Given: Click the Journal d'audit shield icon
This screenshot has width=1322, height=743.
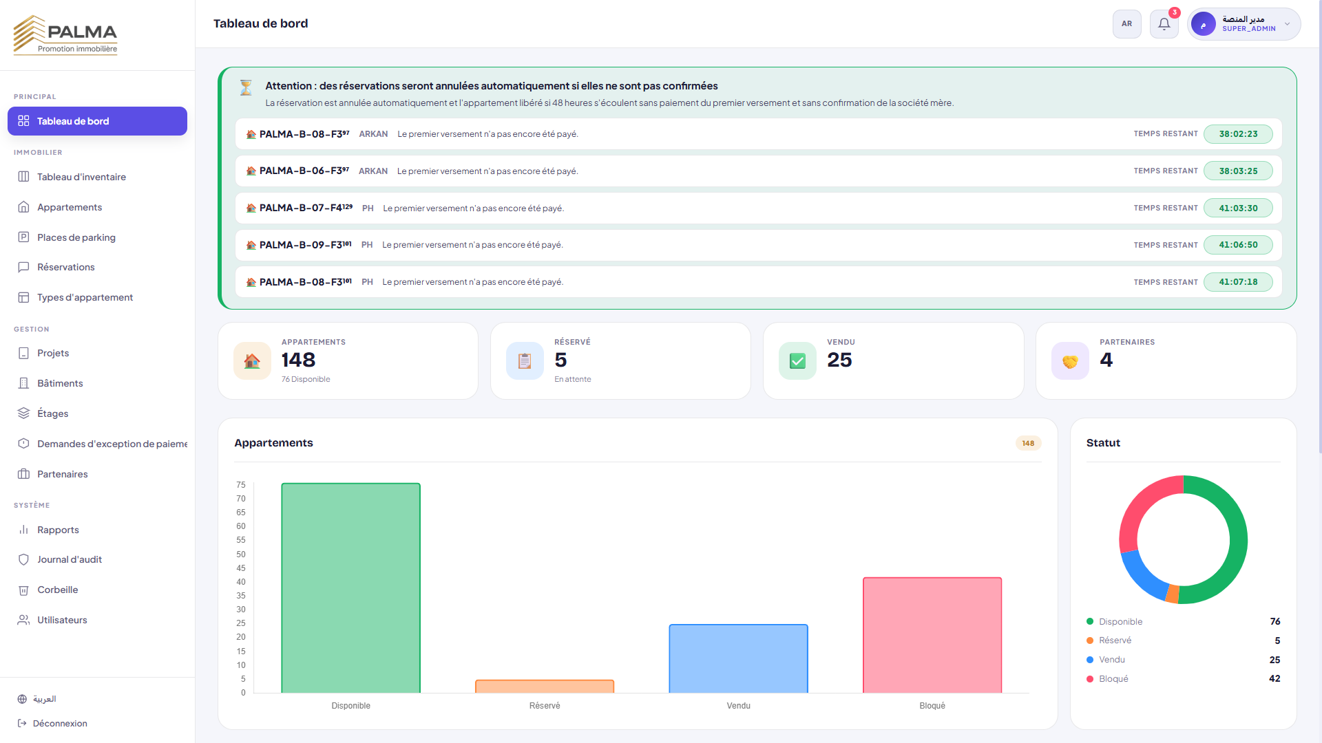Looking at the screenshot, I should pyautogui.click(x=23, y=559).
